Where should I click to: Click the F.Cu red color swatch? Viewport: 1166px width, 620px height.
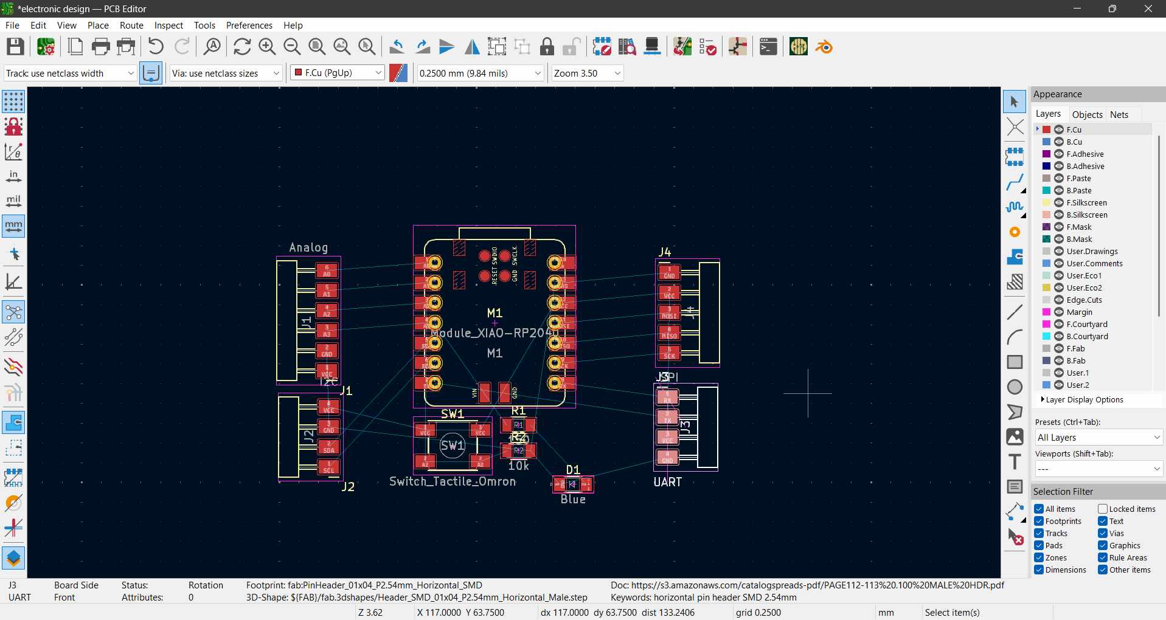(x=1046, y=129)
